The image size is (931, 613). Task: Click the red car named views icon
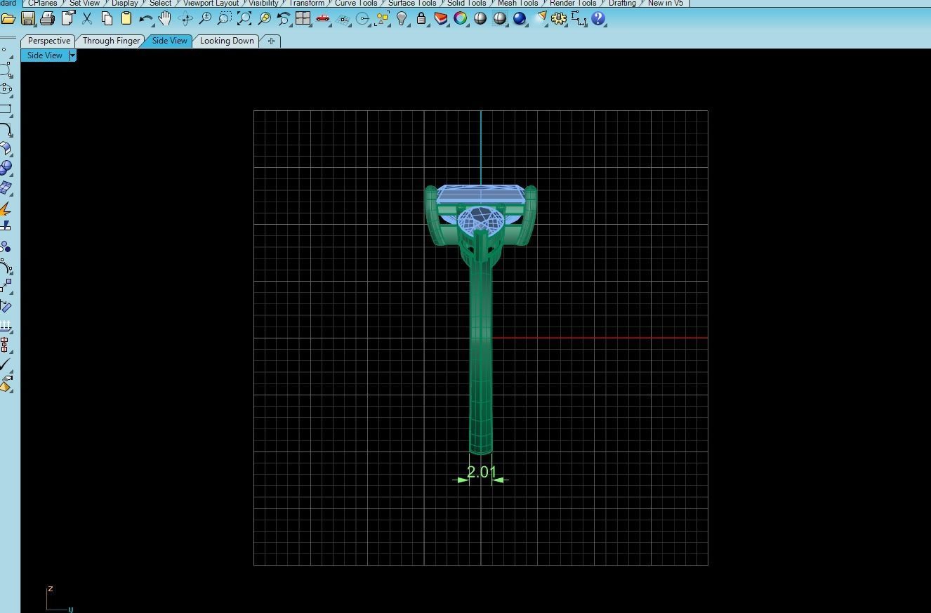[323, 19]
